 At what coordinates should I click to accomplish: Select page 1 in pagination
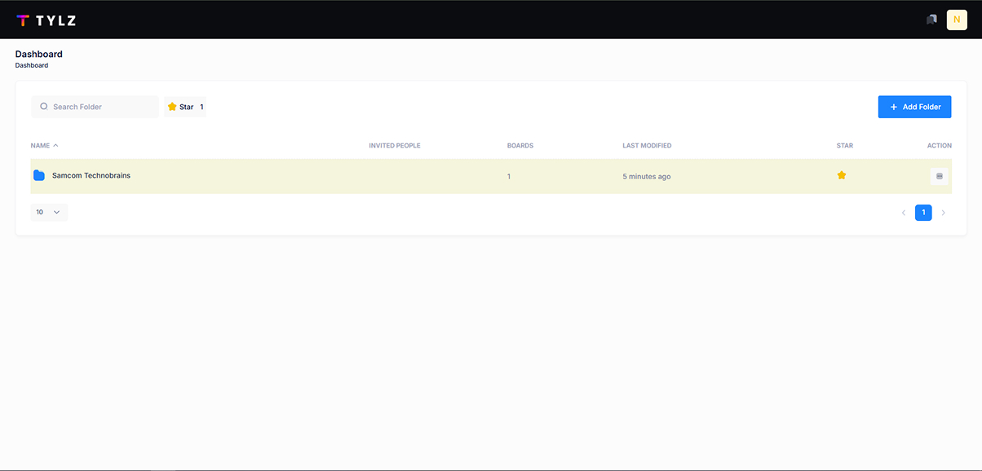pos(923,213)
